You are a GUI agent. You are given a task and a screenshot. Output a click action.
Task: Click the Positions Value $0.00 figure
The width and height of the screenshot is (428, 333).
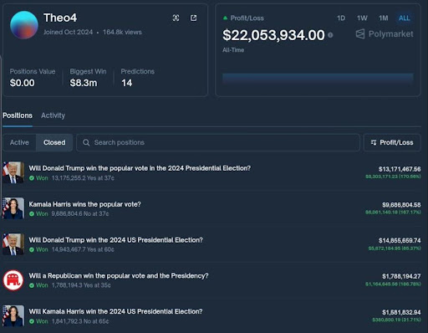[23, 83]
